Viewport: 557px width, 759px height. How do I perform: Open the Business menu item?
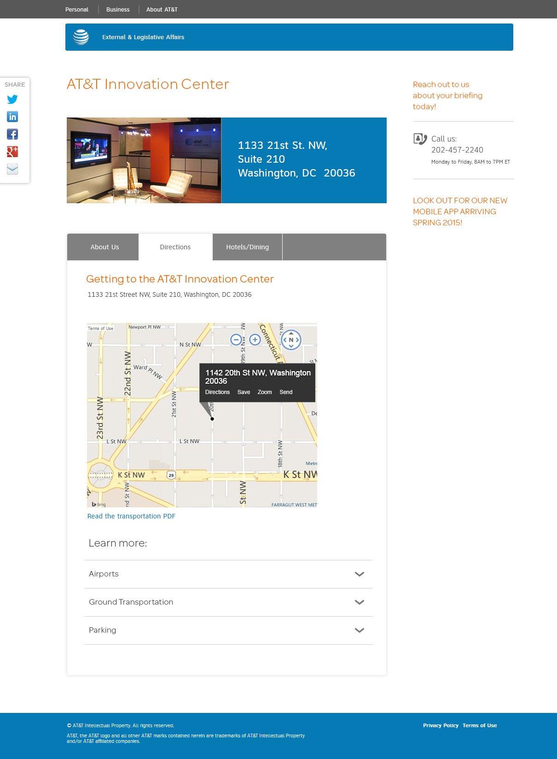(x=118, y=9)
